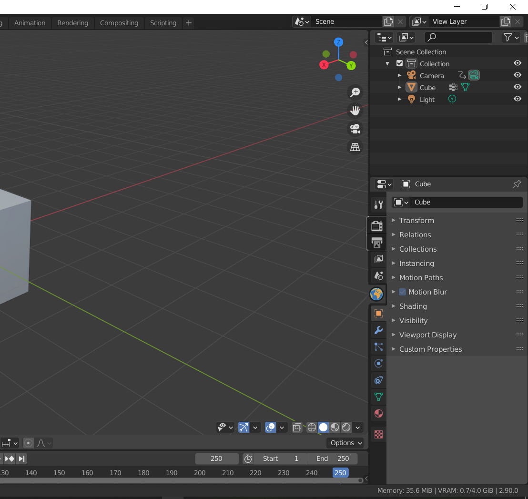Image resolution: width=528 pixels, height=499 pixels.
Task: Select solid viewport shading
Action: point(323,428)
